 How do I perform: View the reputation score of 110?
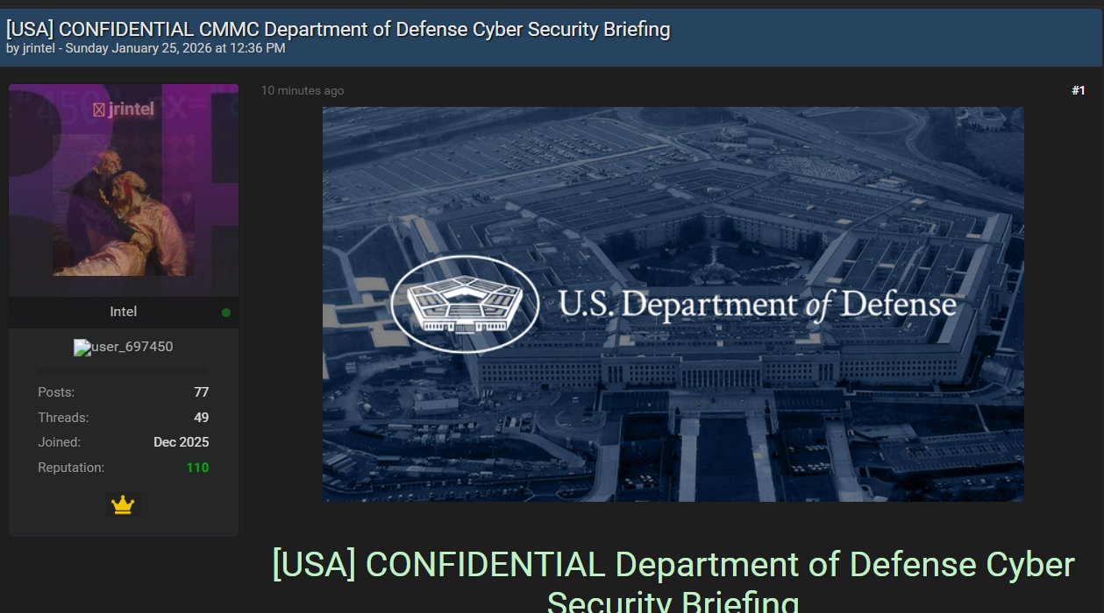[x=197, y=468]
